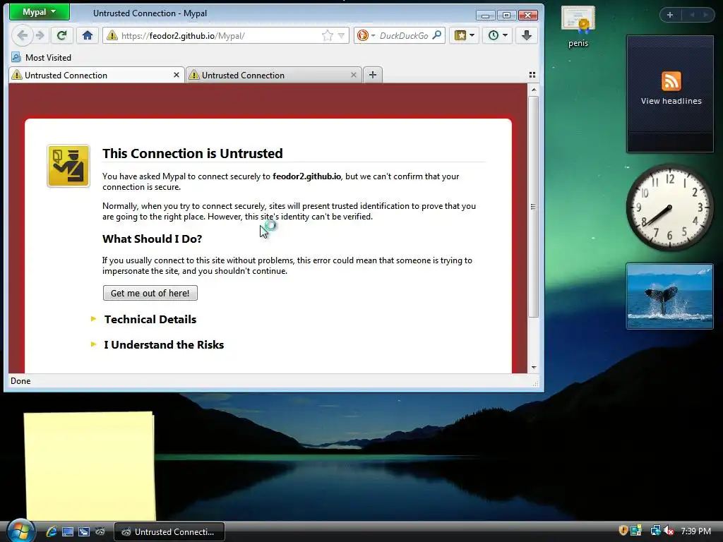Click the analog clock gadget
The height and width of the screenshot is (542, 723).
(x=669, y=207)
